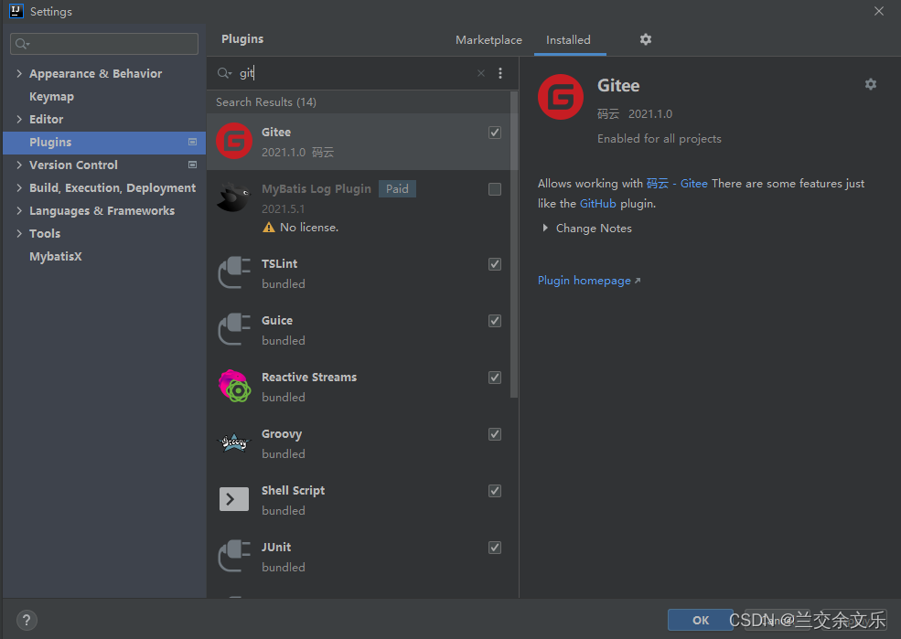
Task: Open the GitHub link in description
Action: pyautogui.click(x=597, y=203)
